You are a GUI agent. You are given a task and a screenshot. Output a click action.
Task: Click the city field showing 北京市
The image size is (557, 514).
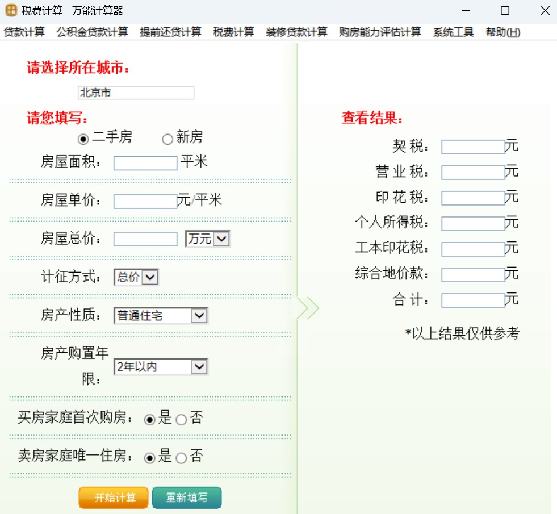[136, 93]
